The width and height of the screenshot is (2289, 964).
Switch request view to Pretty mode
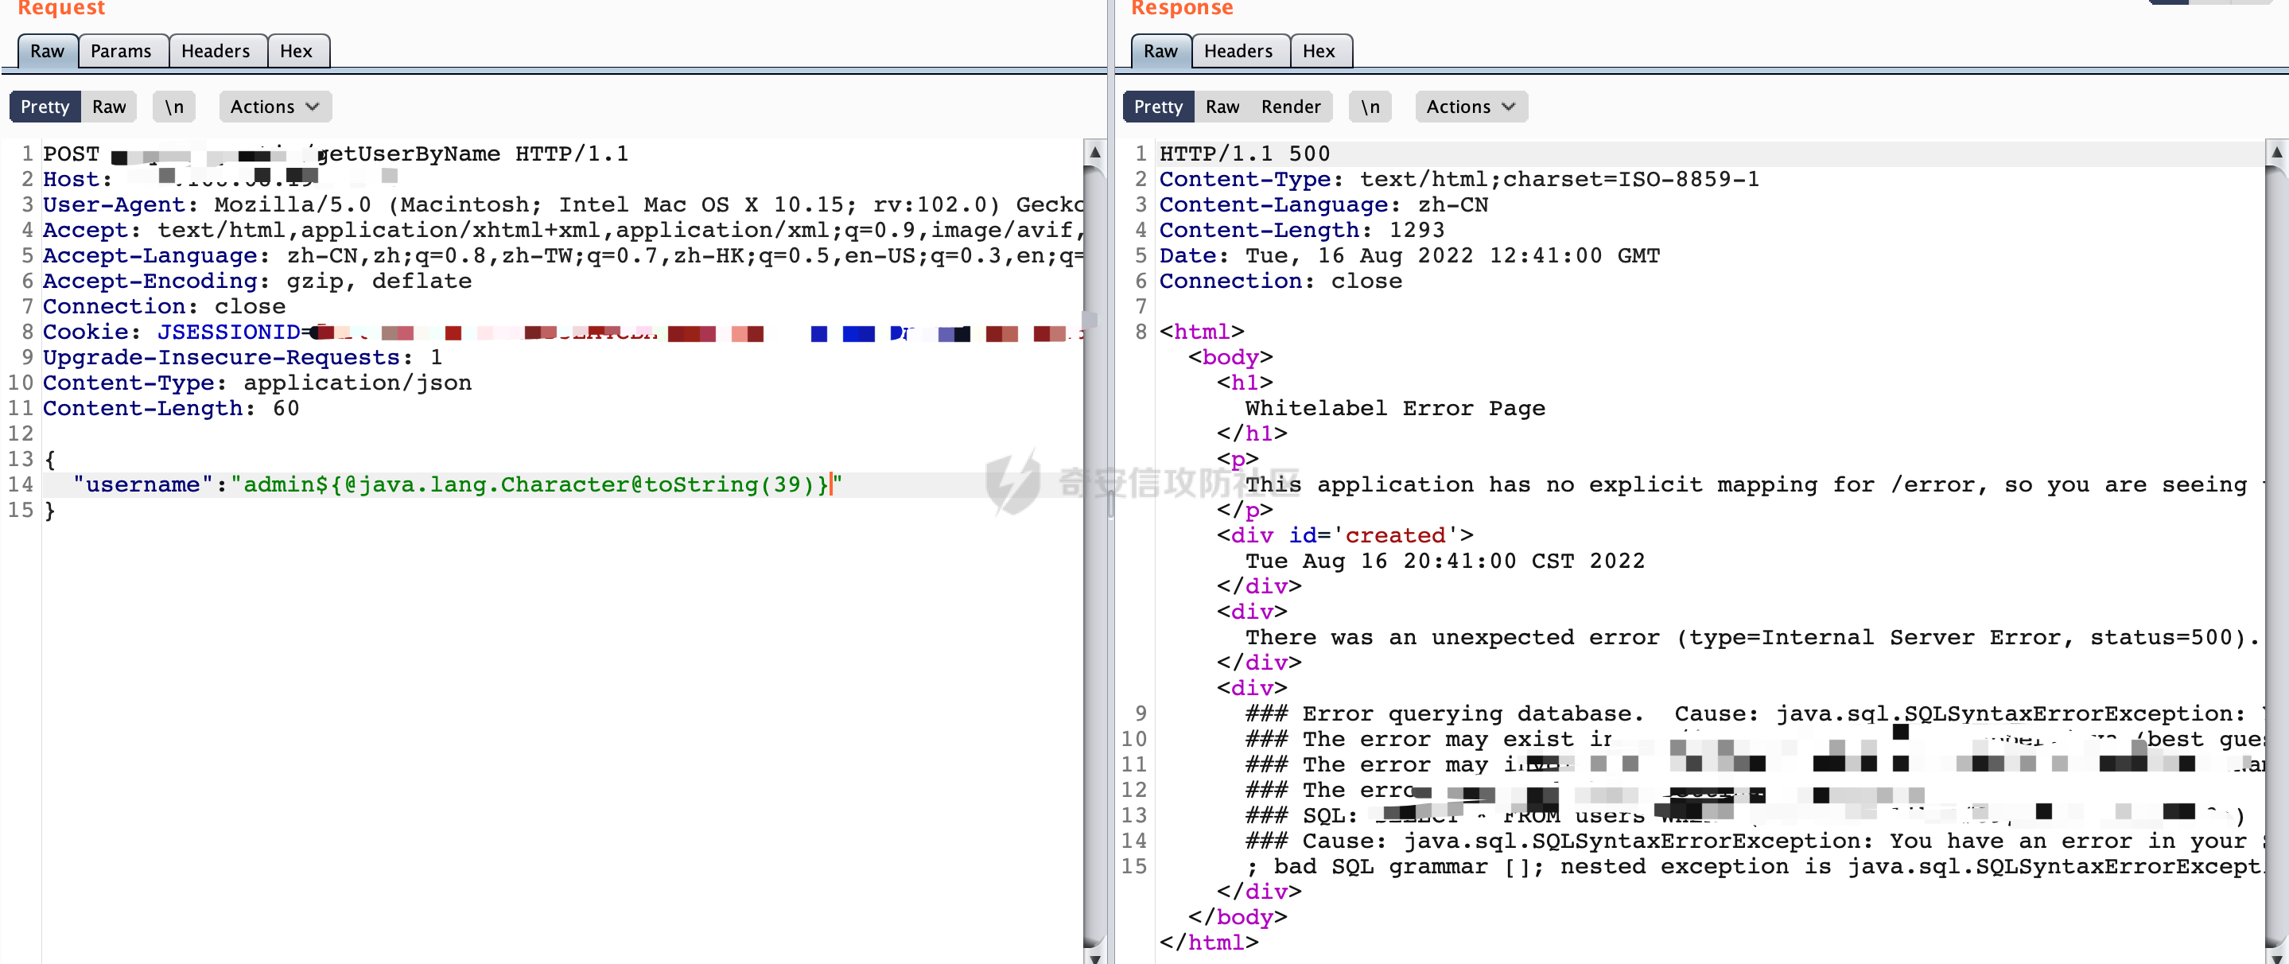pos(45,107)
